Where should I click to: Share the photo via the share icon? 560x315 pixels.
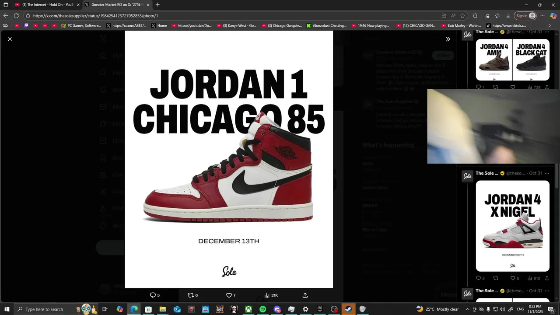coord(305,295)
